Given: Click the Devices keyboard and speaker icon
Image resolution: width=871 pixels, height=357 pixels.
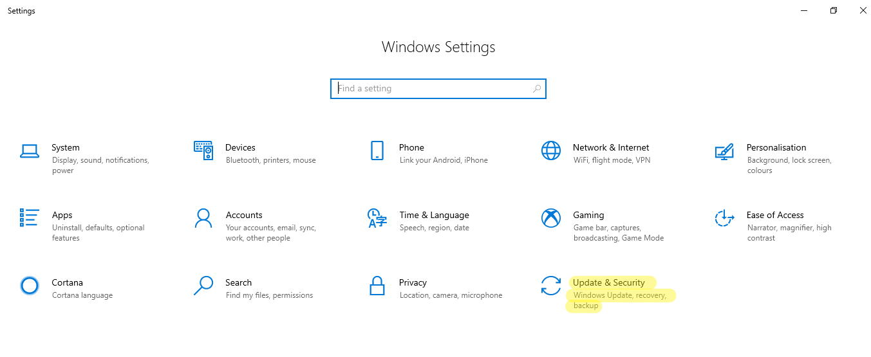Looking at the screenshot, I should 203,151.
